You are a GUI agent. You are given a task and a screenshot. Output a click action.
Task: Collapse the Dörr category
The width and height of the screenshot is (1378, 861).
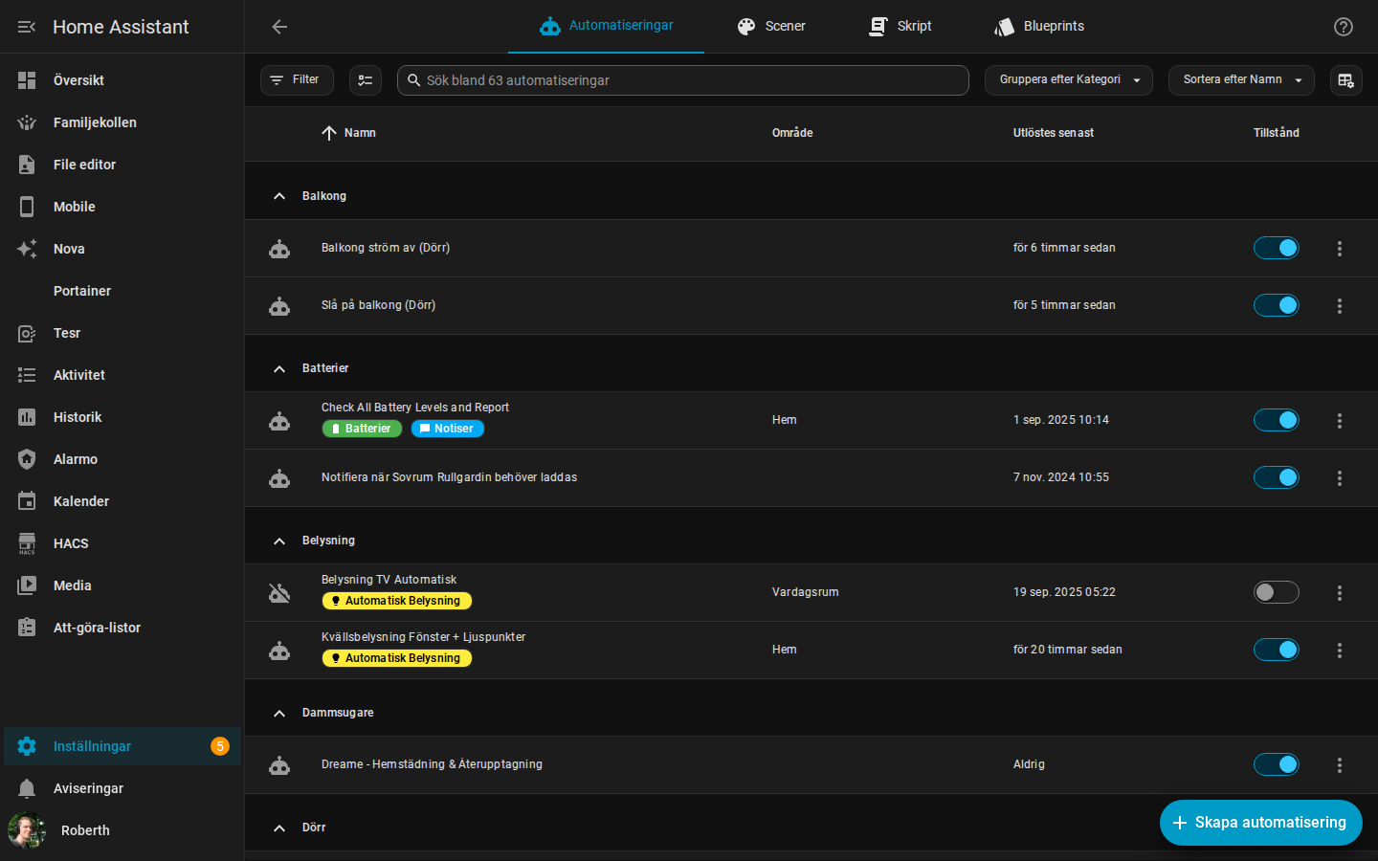click(279, 828)
